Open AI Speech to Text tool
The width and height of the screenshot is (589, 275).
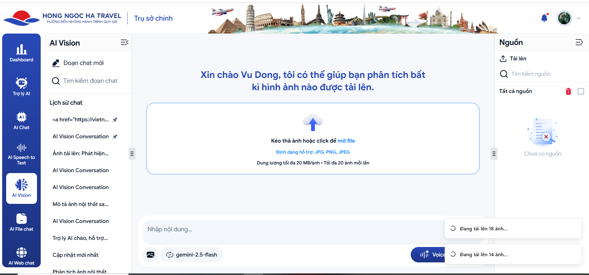click(x=21, y=155)
